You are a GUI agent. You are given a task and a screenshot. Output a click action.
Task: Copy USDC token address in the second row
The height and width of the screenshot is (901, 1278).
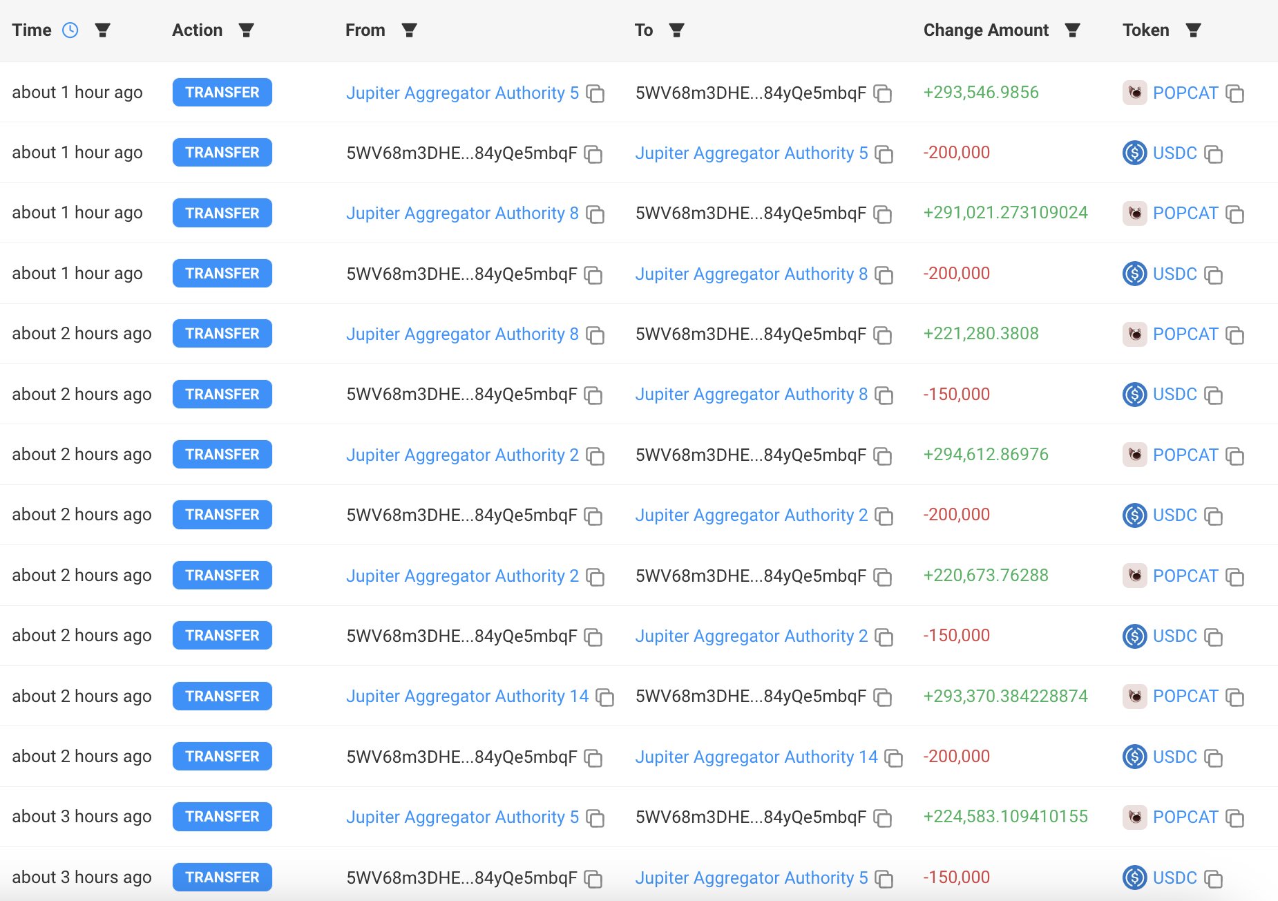tap(1213, 153)
